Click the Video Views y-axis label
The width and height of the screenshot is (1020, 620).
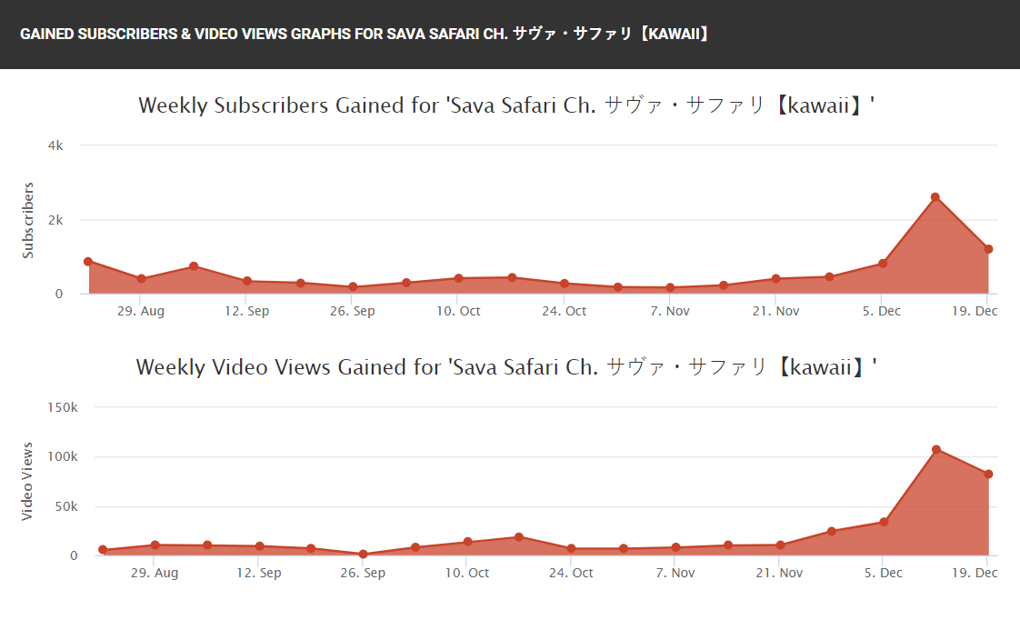(x=26, y=482)
